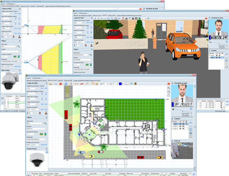The height and width of the screenshot is (176, 229).
Task: Zoom in on the site plan
Action: (x=169, y=88)
